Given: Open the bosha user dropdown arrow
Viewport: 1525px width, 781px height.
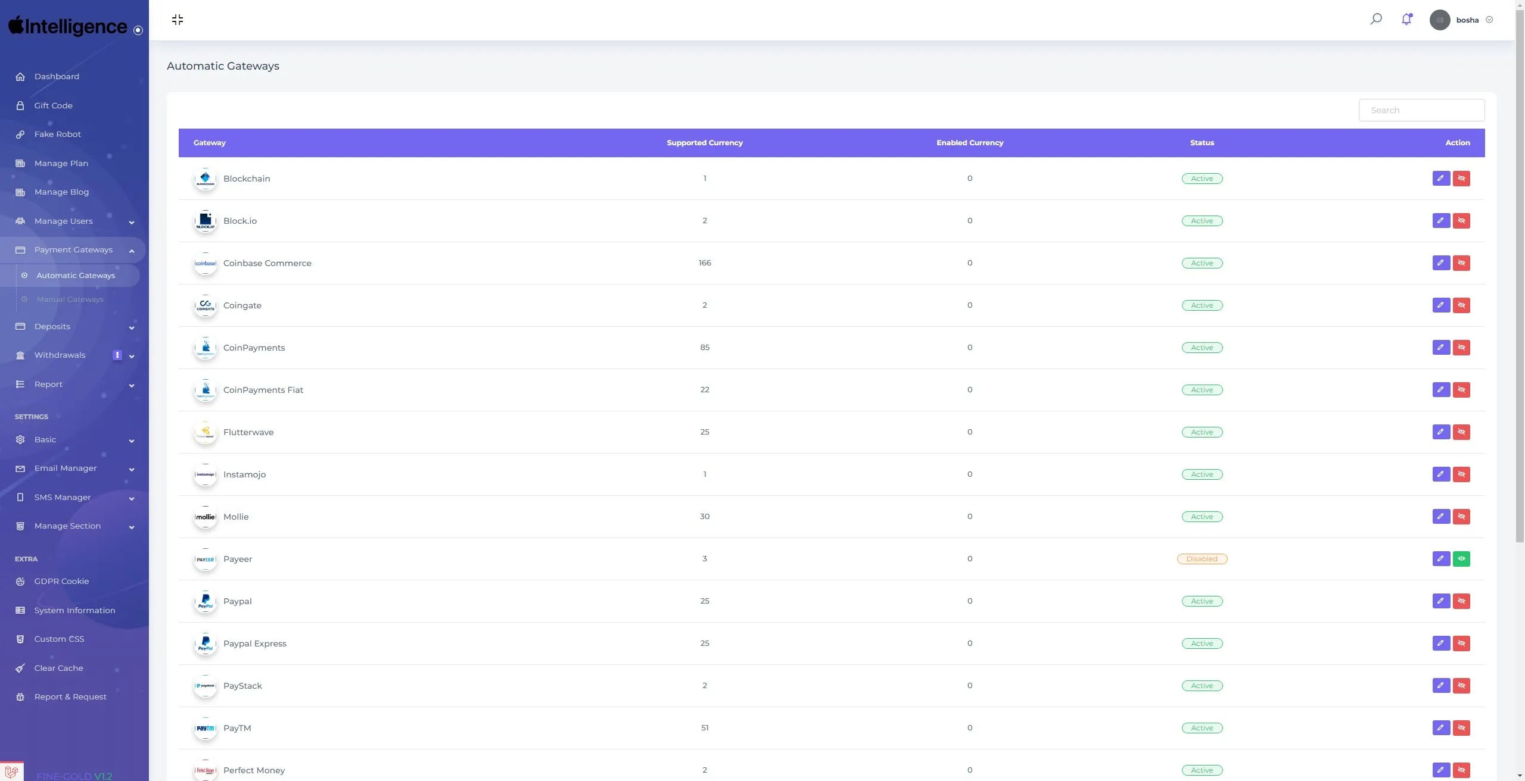Looking at the screenshot, I should pos(1489,20).
